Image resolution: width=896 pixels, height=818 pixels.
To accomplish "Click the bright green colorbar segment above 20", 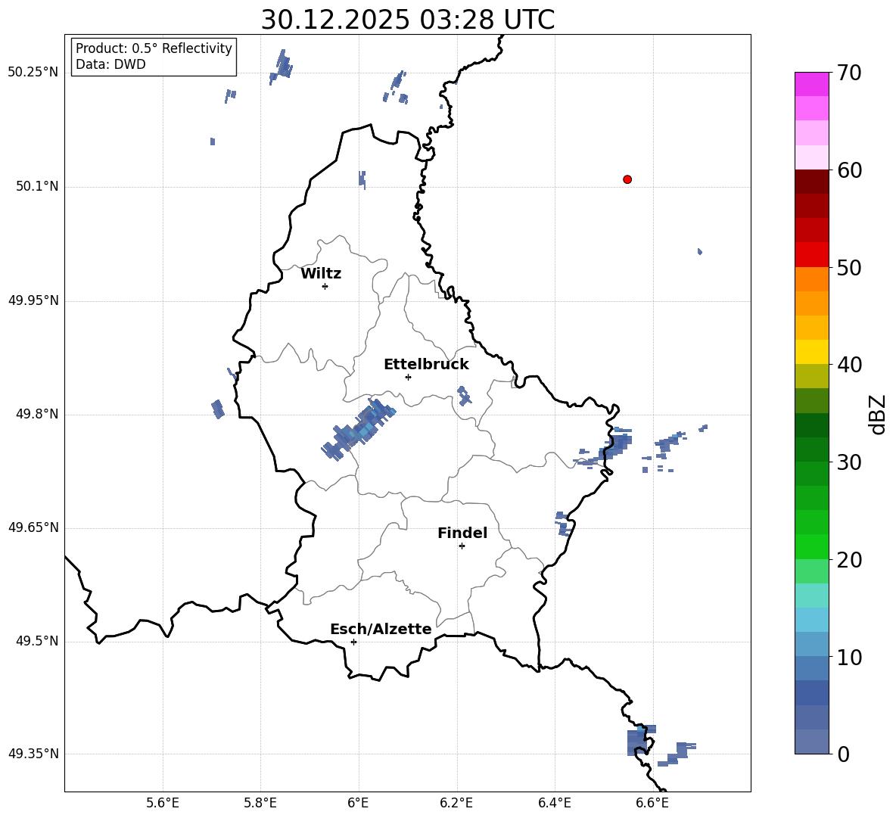I will tap(812, 546).
